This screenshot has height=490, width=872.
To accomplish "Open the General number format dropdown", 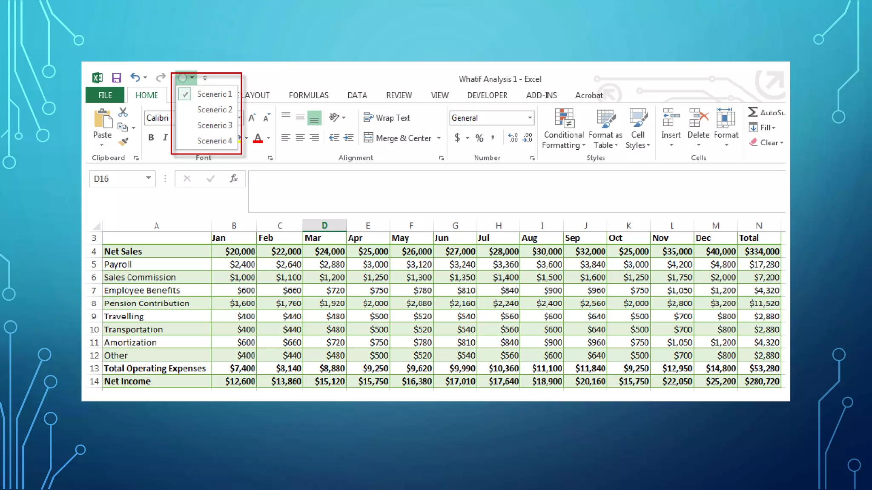I will click(x=530, y=118).
